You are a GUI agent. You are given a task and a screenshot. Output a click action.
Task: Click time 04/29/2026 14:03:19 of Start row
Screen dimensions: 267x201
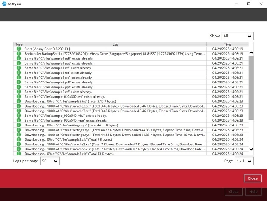click(x=228, y=49)
